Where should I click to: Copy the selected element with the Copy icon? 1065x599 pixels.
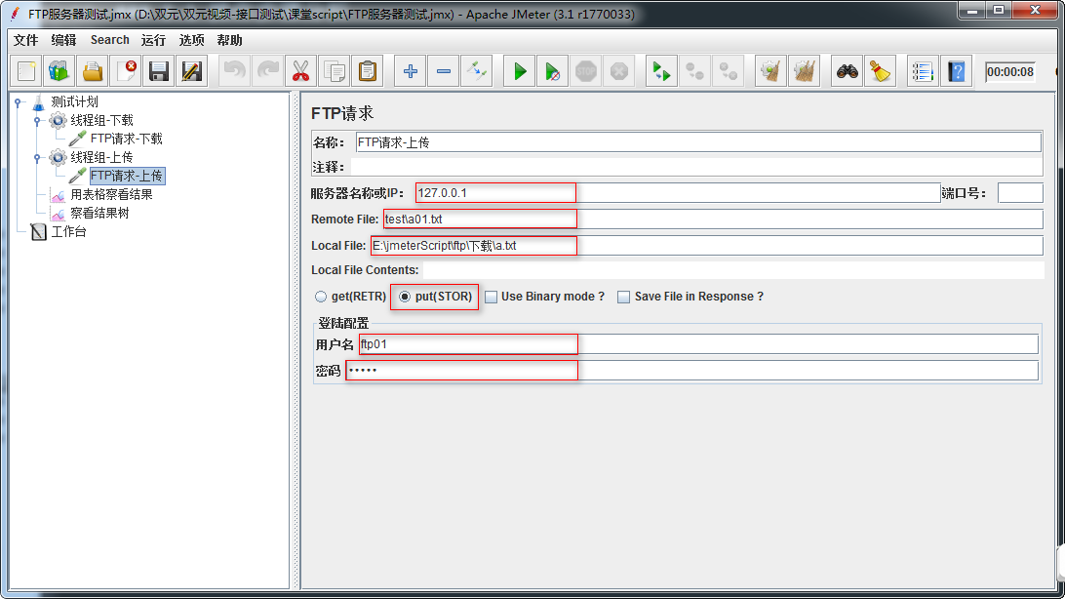(x=335, y=71)
